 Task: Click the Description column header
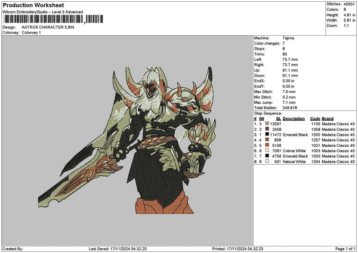[294, 118]
